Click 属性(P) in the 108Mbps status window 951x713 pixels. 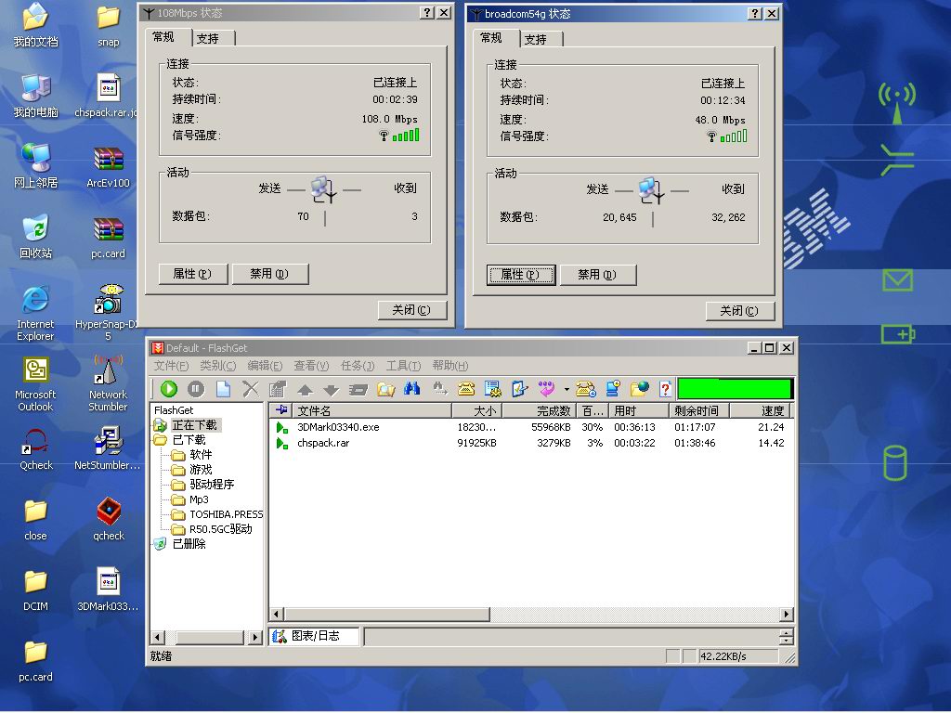193,274
